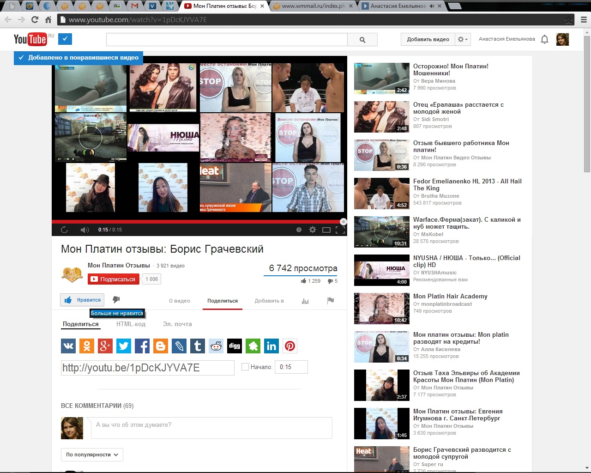Viewport: 591px width, 473px height.
Task: Share the video to Reddit
Action: coord(216,346)
